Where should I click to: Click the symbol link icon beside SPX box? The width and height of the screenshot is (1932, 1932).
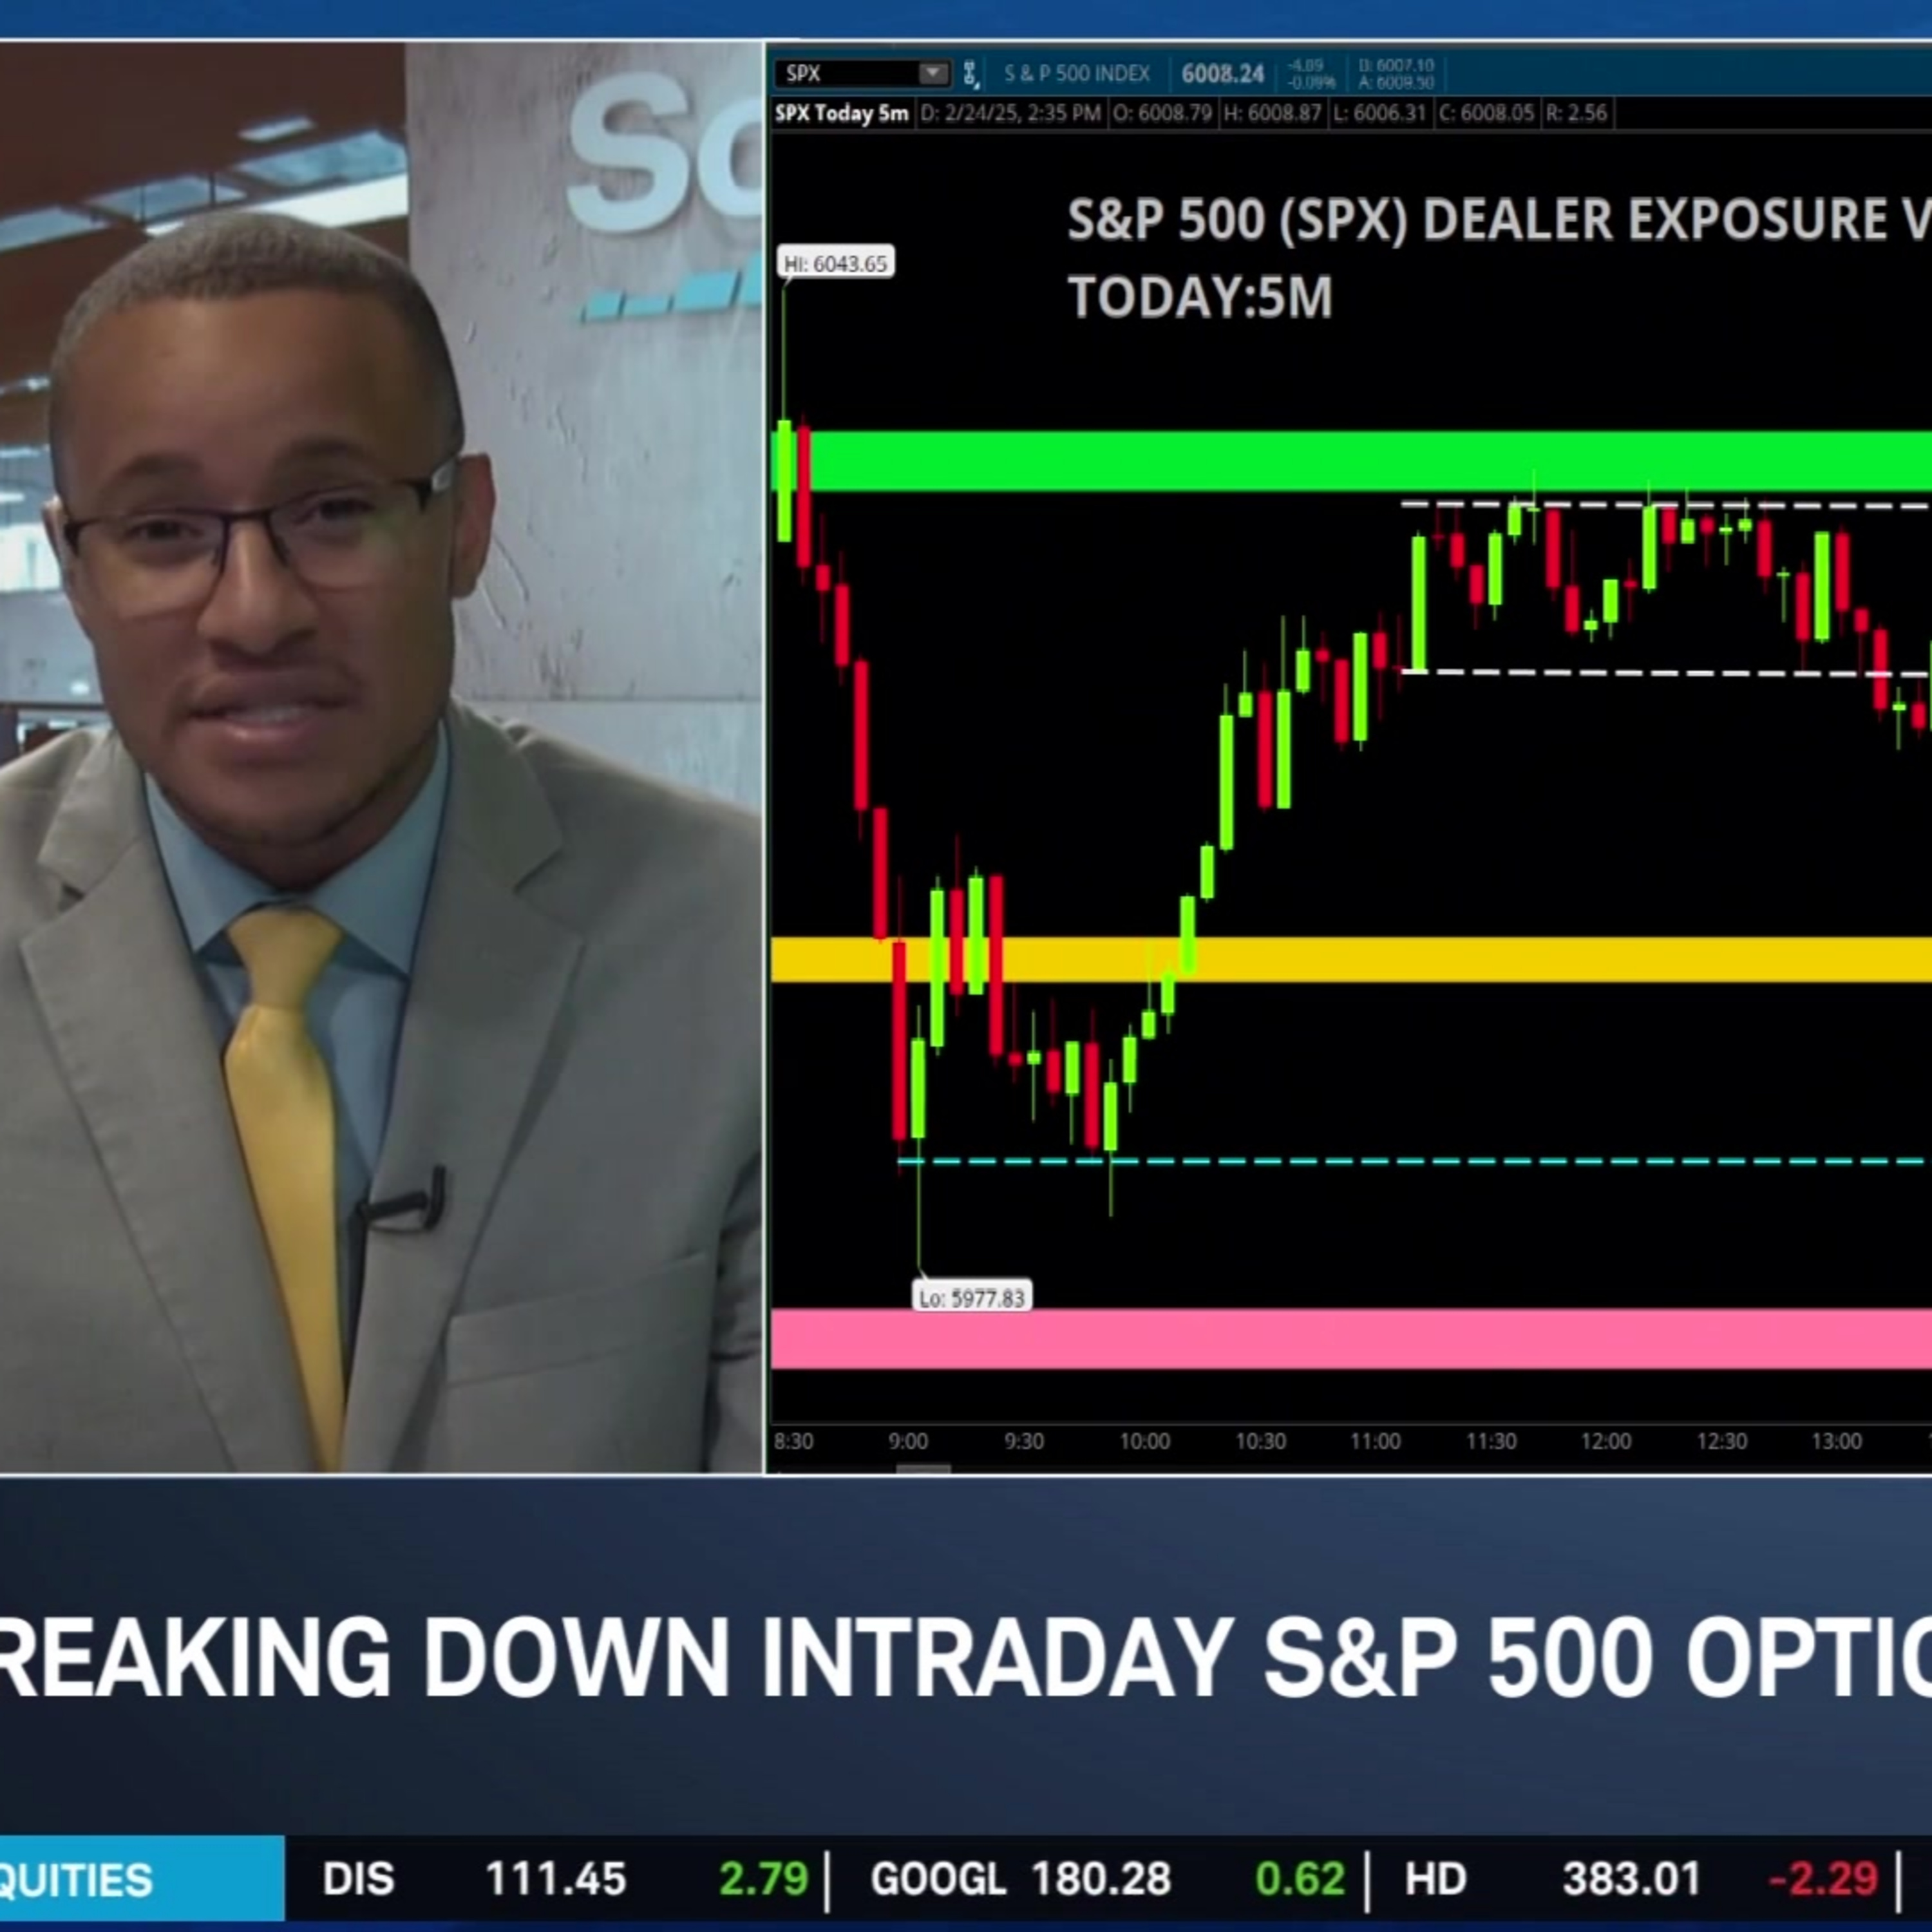pos(970,73)
